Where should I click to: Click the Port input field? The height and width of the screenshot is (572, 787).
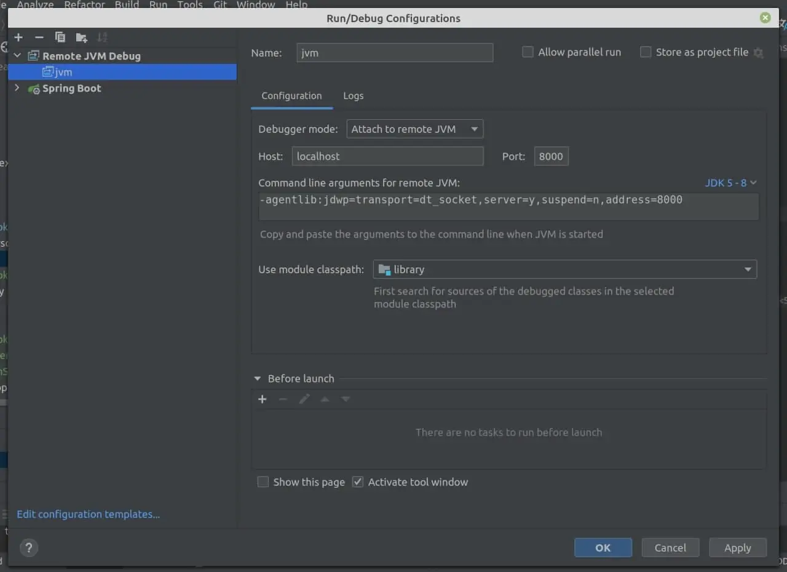pos(551,156)
